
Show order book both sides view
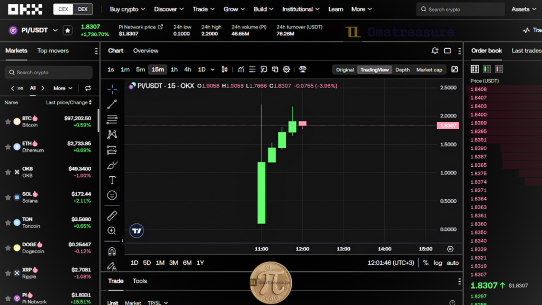pyautogui.click(x=475, y=69)
